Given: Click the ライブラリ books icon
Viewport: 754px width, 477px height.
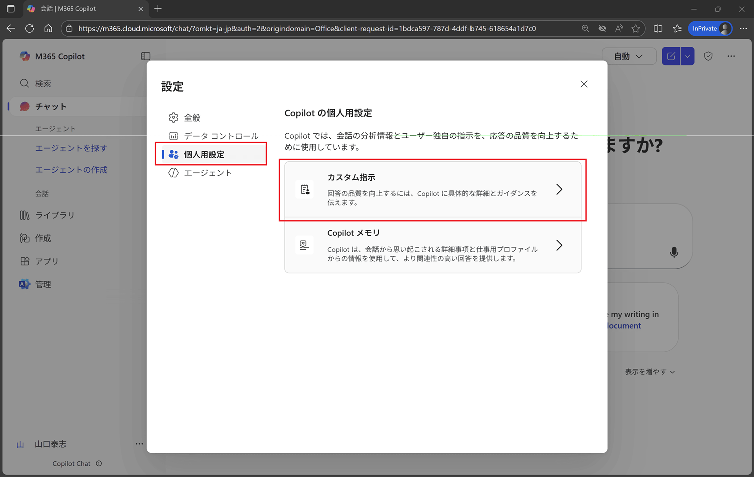Looking at the screenshot, I should pos(24,215).
